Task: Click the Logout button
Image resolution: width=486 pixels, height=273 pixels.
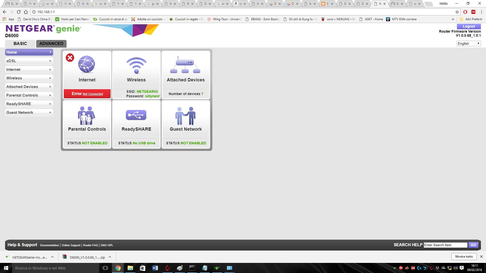Action: 469,26
